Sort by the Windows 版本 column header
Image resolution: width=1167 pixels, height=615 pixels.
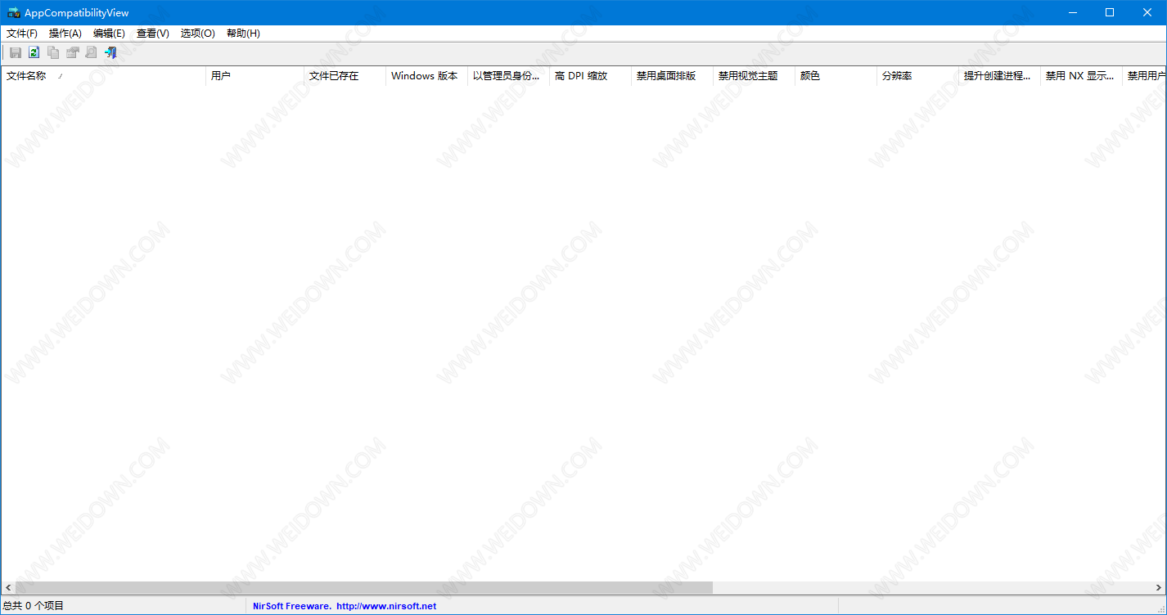click(x=426, y=76)
